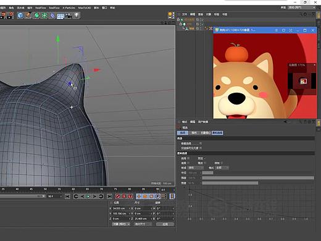Image resolution: width=321 pixels, height=241 pixels.
Task: Toggle soft selection enable checkbox
Action: [188, 158]
